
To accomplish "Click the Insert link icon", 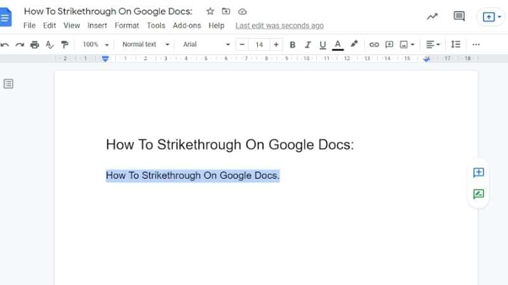I will coord(374,44).
